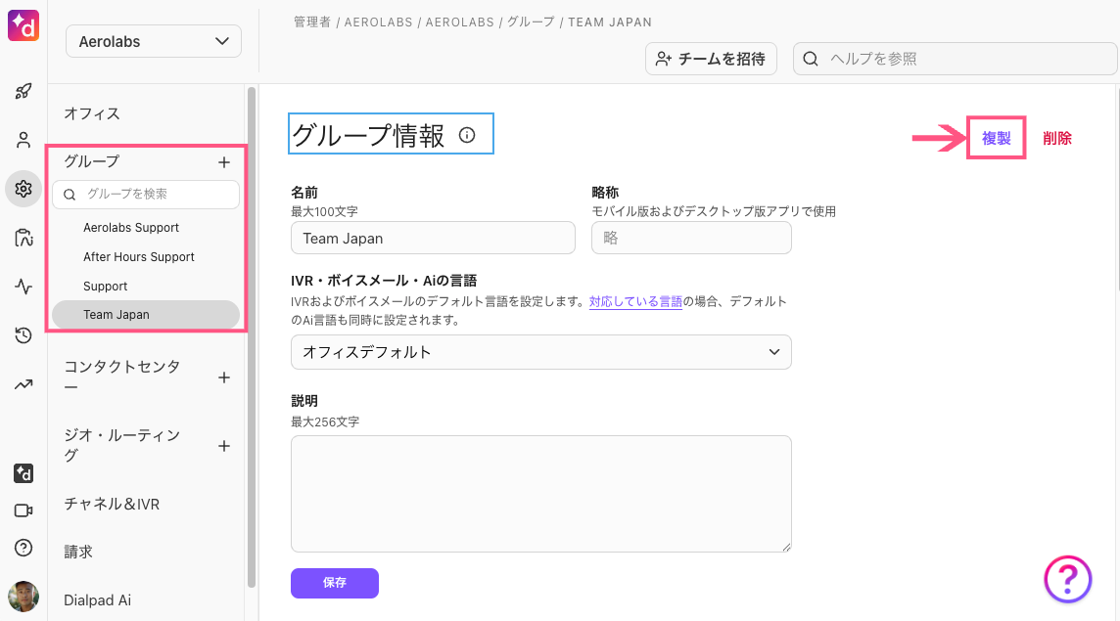Screen dimensions: 1120x621
Task: Open the trending analytics arrow icon
Action: click(x=23, y=384)
